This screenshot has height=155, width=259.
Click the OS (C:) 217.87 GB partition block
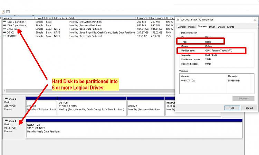click(x=92, y=106)
